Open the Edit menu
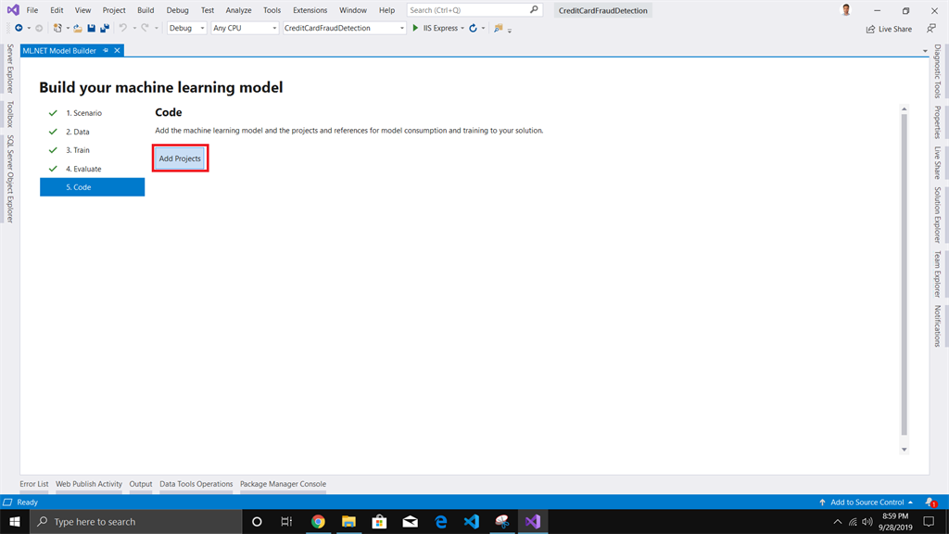Screen dimensions: 949x534 pos(57,10)
